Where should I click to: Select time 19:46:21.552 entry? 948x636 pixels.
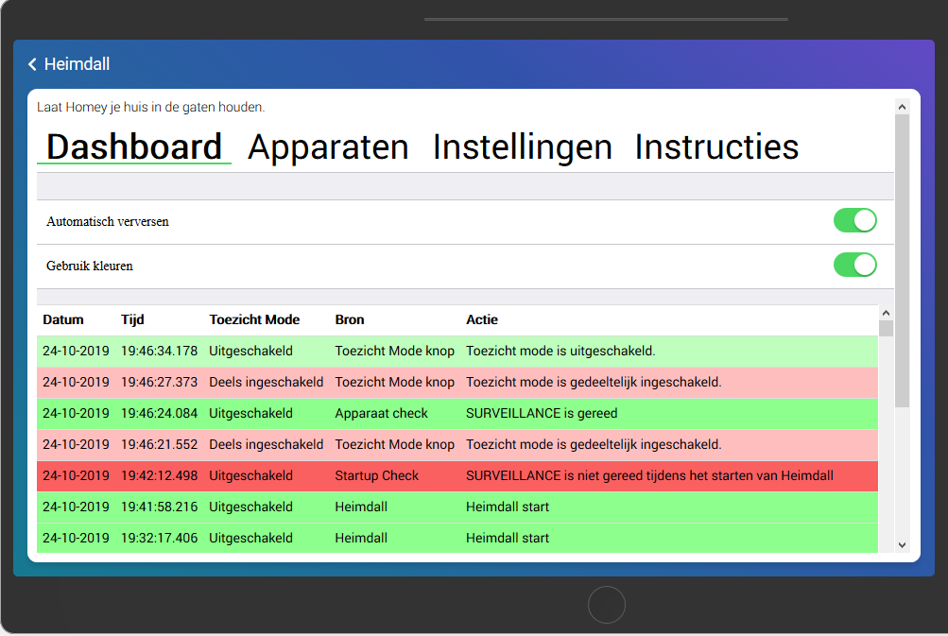coord(159,444)
